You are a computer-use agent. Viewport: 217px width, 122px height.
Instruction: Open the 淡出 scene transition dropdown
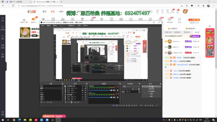[x=131, y=86]
